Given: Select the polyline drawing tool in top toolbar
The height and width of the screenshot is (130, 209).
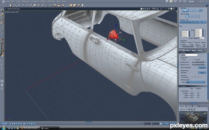Looking at the screenshot, I should [15, 5].
